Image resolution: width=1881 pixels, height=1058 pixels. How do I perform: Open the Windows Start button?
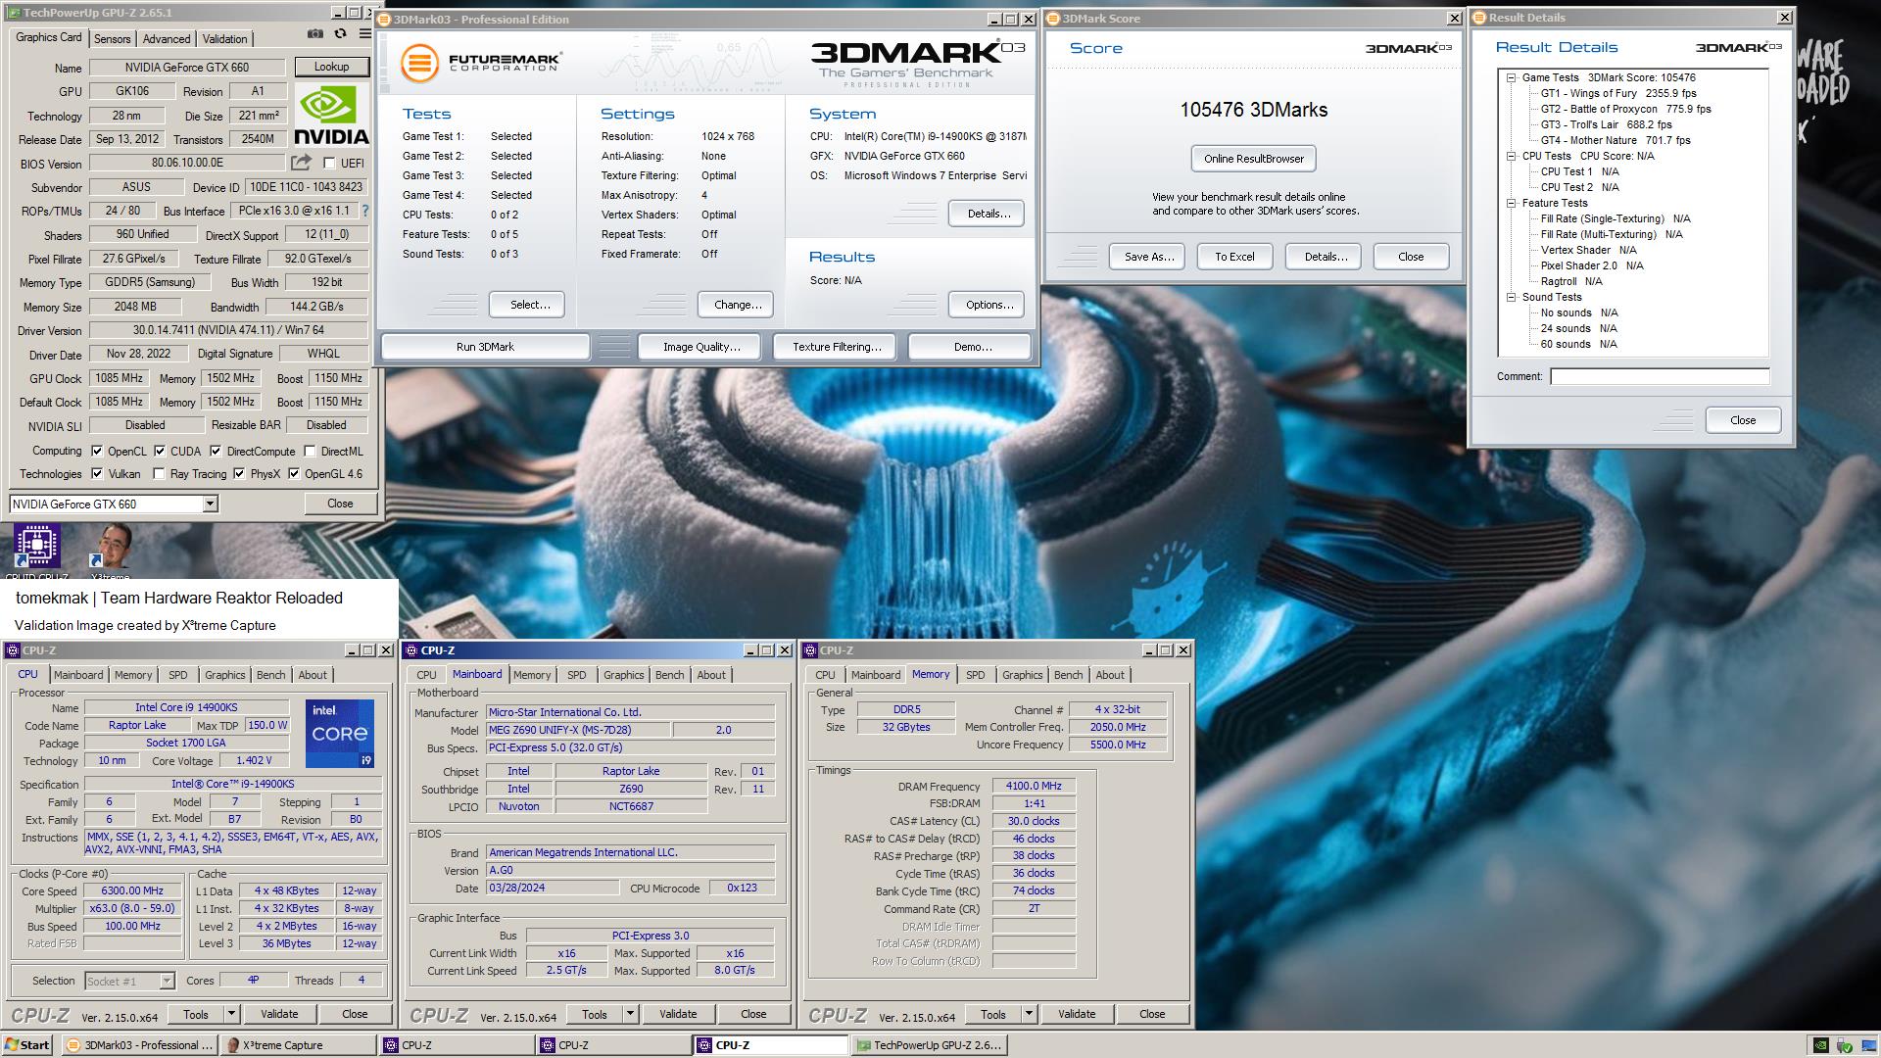(x=27, y=1045)
